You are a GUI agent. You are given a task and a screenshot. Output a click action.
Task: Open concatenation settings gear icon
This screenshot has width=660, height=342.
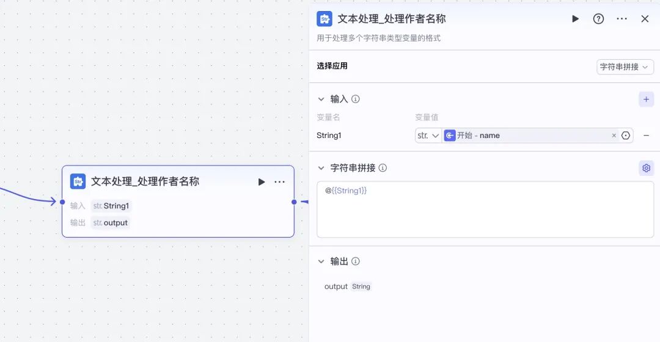click(646, 168)
